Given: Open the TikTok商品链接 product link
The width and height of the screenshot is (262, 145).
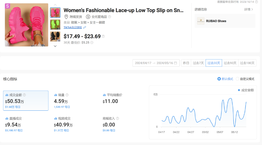Looking at the screenshot, I should pyautogui.click(x=72, y=27).
